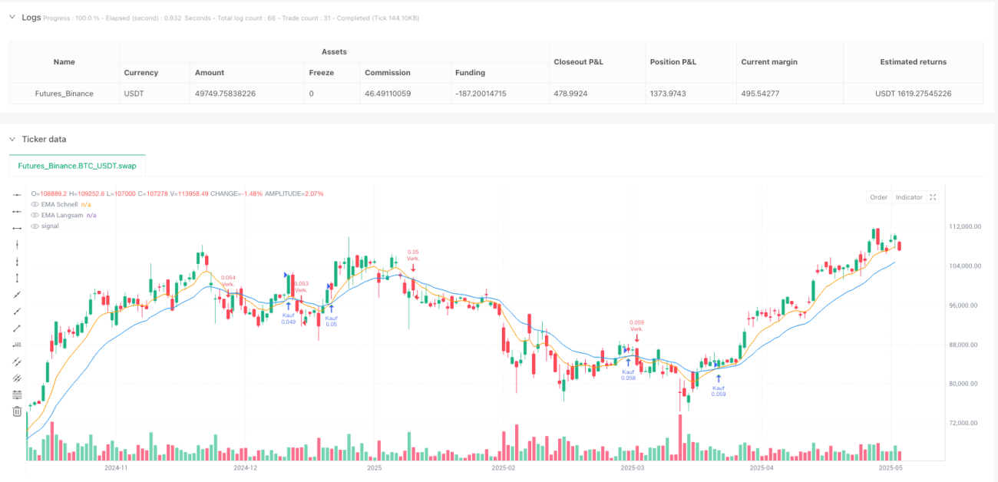Choose the parallel lines drawing tool
Image resolution: width=998 pixels, height=482 pixels.
18,361
